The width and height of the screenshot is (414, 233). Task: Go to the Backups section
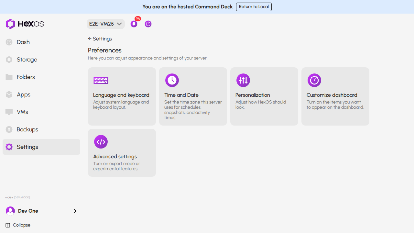tap(41, 129)
